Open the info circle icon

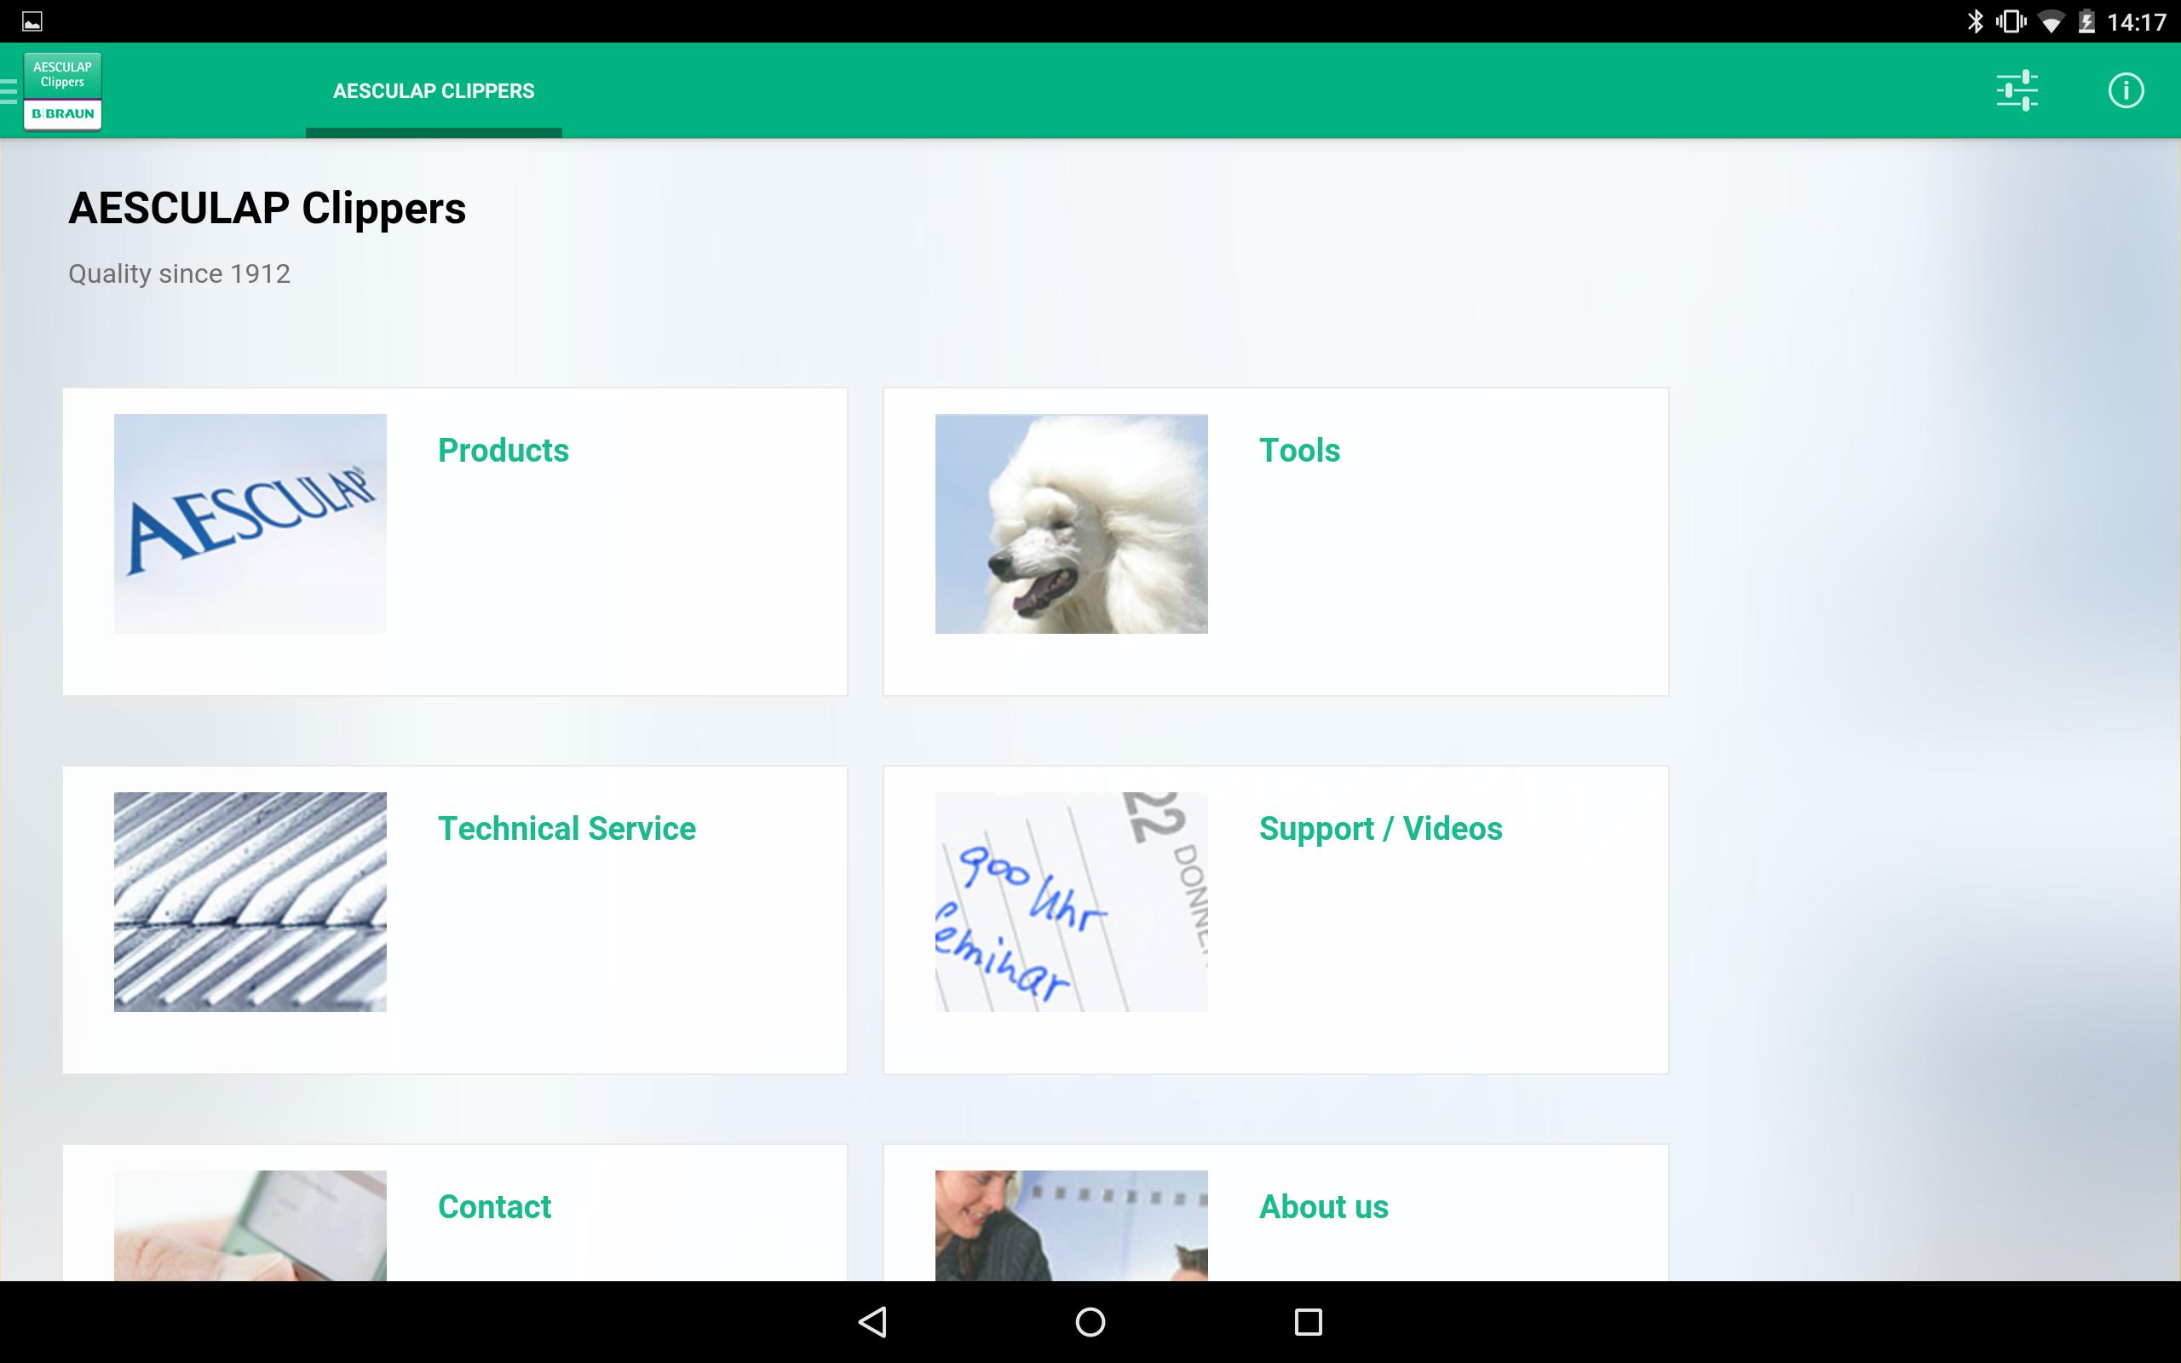click(2126, 90)
